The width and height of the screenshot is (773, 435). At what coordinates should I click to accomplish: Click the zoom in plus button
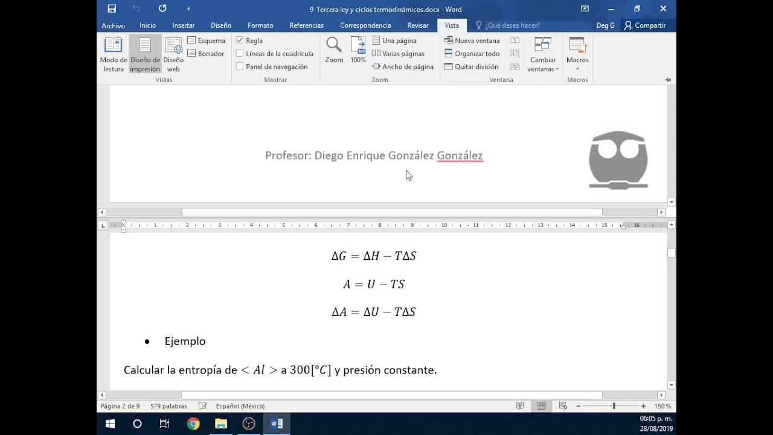click(x=643, y=406)
